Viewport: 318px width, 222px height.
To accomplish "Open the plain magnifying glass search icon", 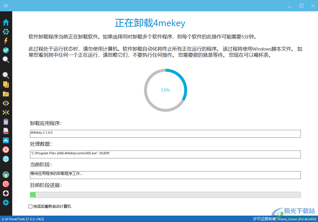I will click(6, 60).
